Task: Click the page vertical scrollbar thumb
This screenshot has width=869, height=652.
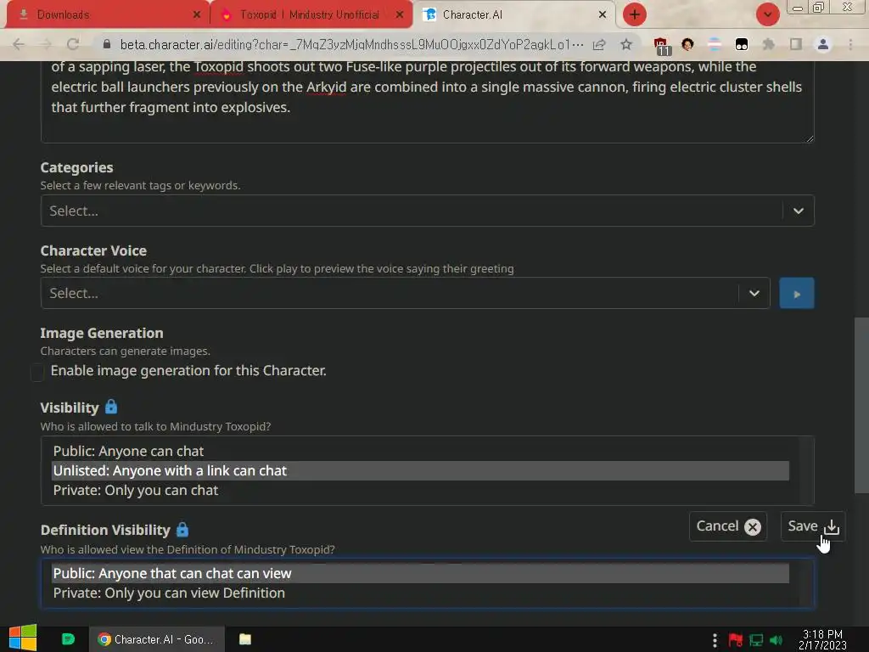Action: tap(861, 405)
